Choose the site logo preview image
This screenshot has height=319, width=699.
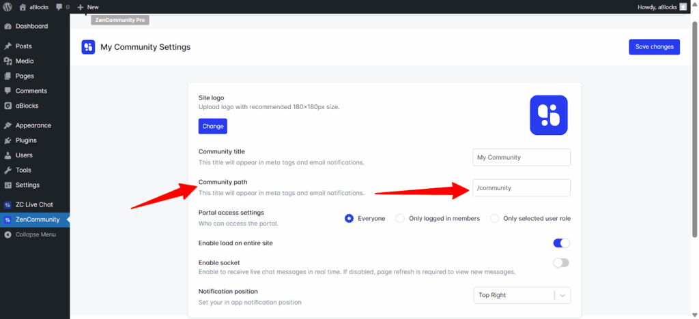point(548,115)
